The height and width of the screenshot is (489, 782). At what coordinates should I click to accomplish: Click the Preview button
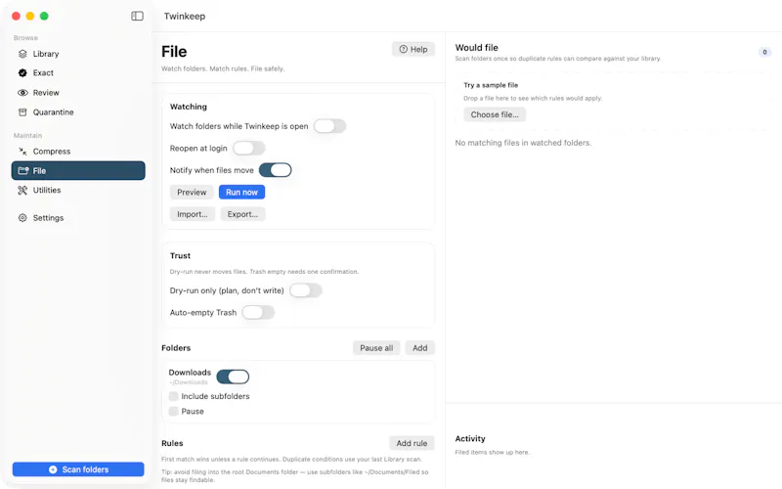point(192,192)
